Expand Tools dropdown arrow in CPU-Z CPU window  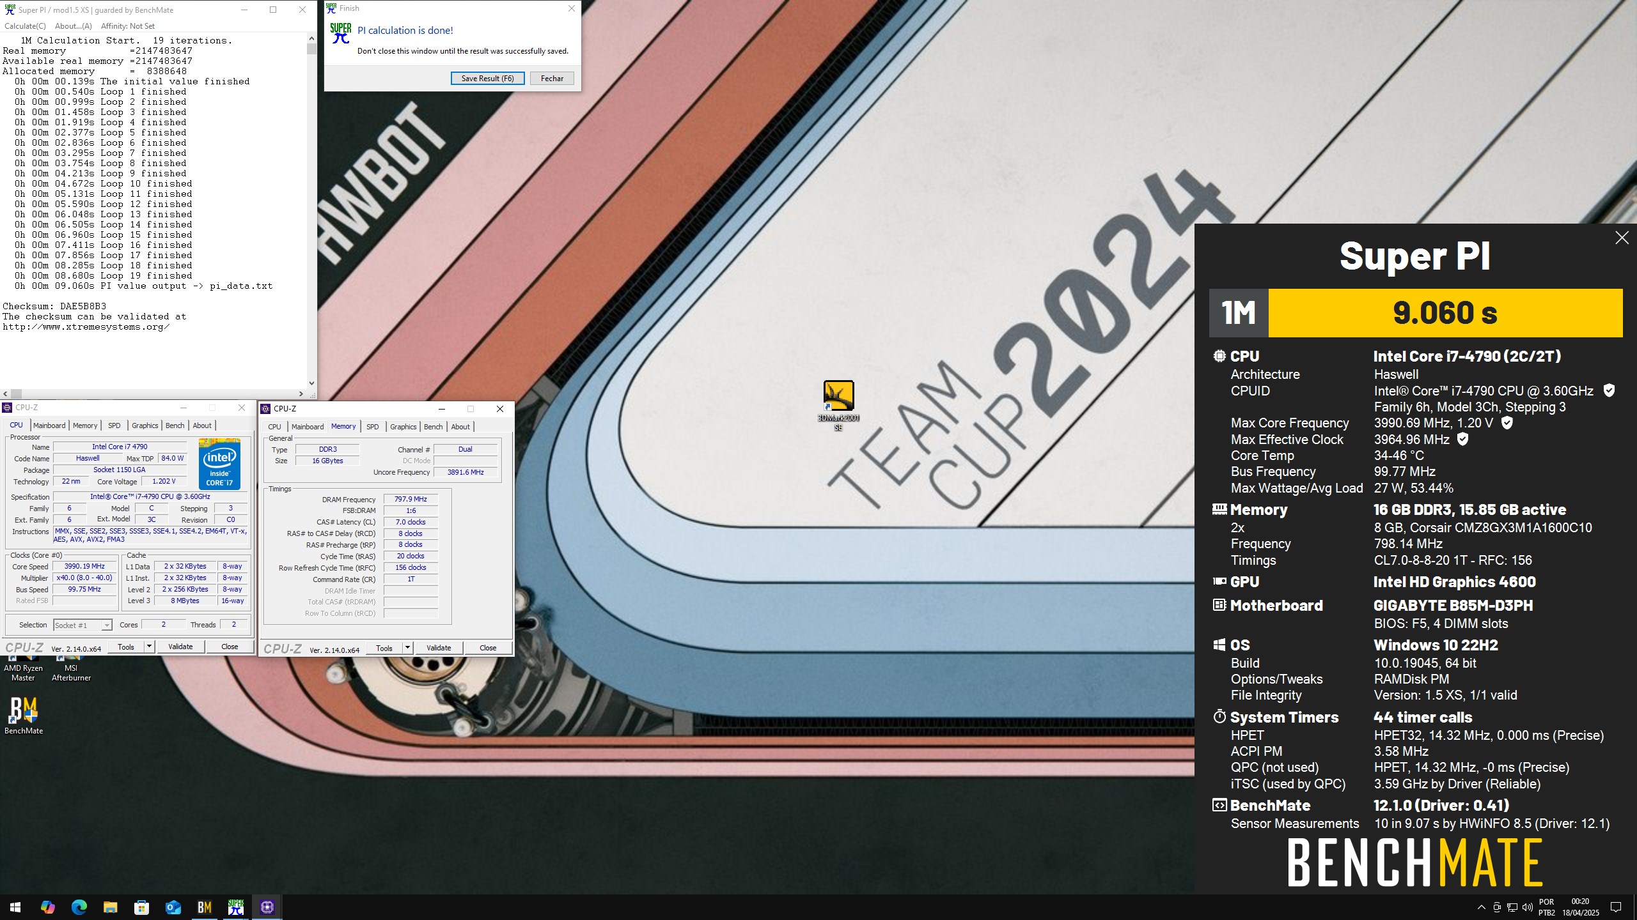[x=149, y=647]
